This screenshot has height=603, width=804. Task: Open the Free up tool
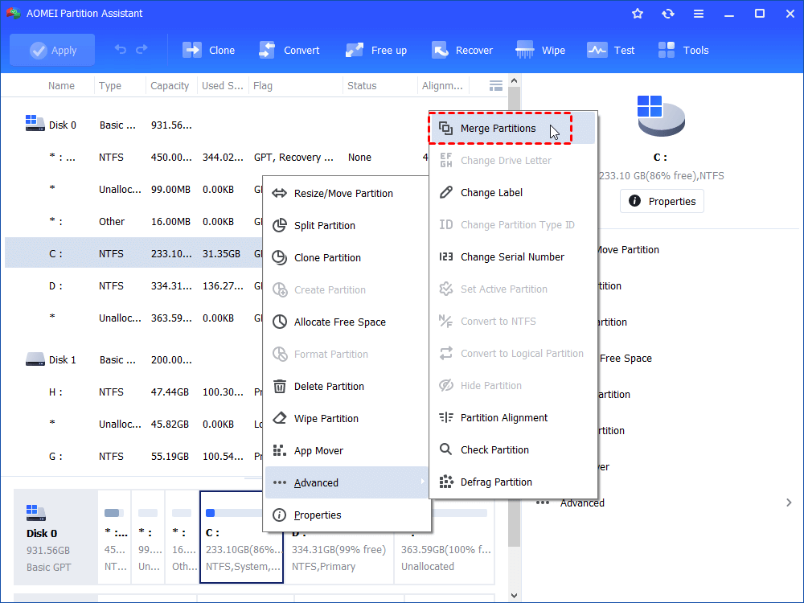[x=375, y=49]
